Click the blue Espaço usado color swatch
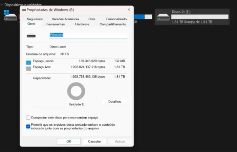Image resolution: width=237 pixels, height=152 pixels. [28, 62]
